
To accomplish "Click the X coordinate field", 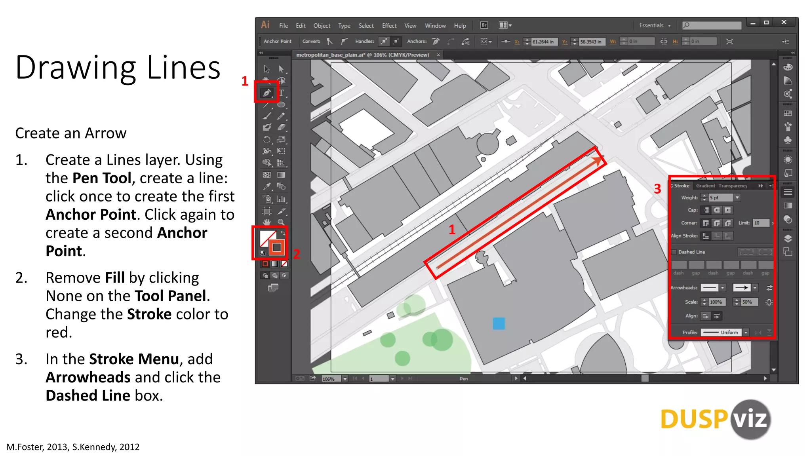I will tap(544, 42).
